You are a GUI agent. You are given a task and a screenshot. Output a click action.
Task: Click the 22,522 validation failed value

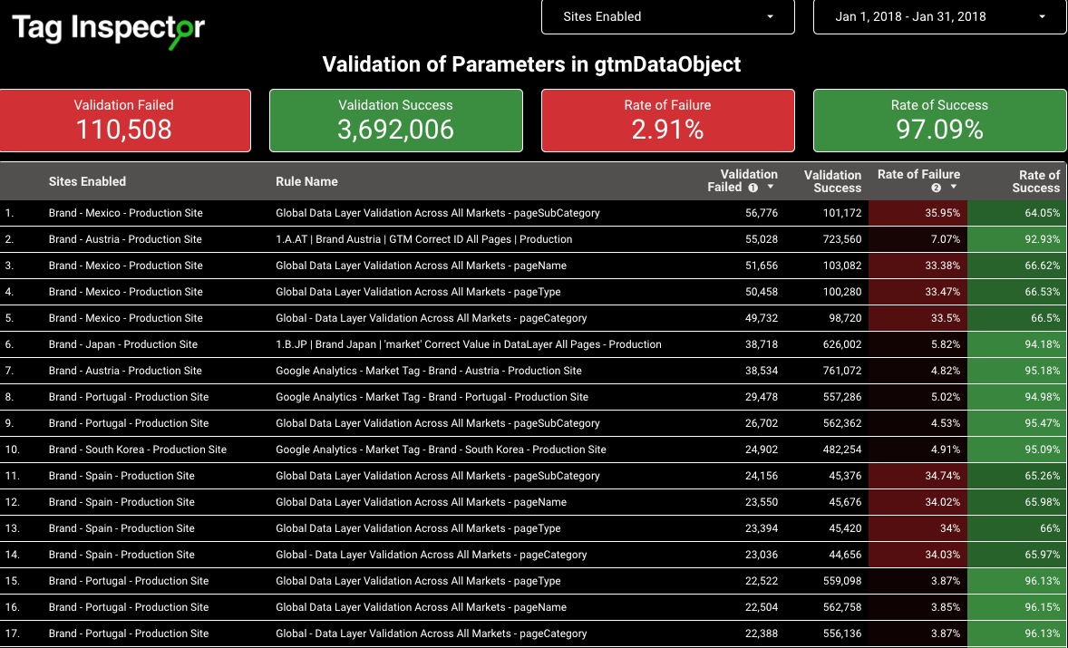762,581
